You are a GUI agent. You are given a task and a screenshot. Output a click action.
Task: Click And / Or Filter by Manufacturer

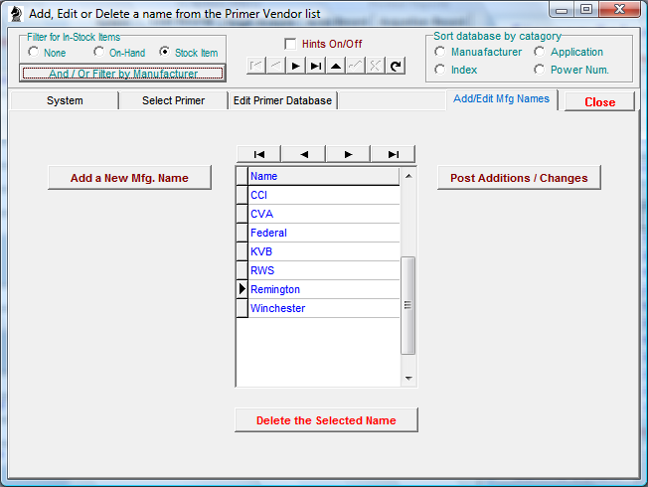tap(122, 74)
